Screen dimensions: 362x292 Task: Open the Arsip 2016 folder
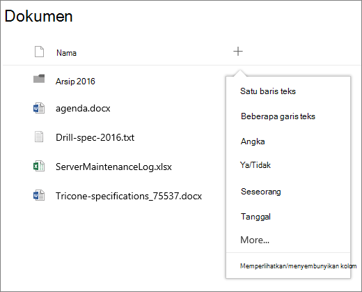point(75,82)
